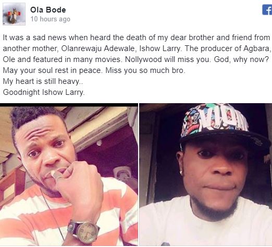Click the Facebook logo icon
The width and height of the screenshot is (272, 247).
click(267, 10)
